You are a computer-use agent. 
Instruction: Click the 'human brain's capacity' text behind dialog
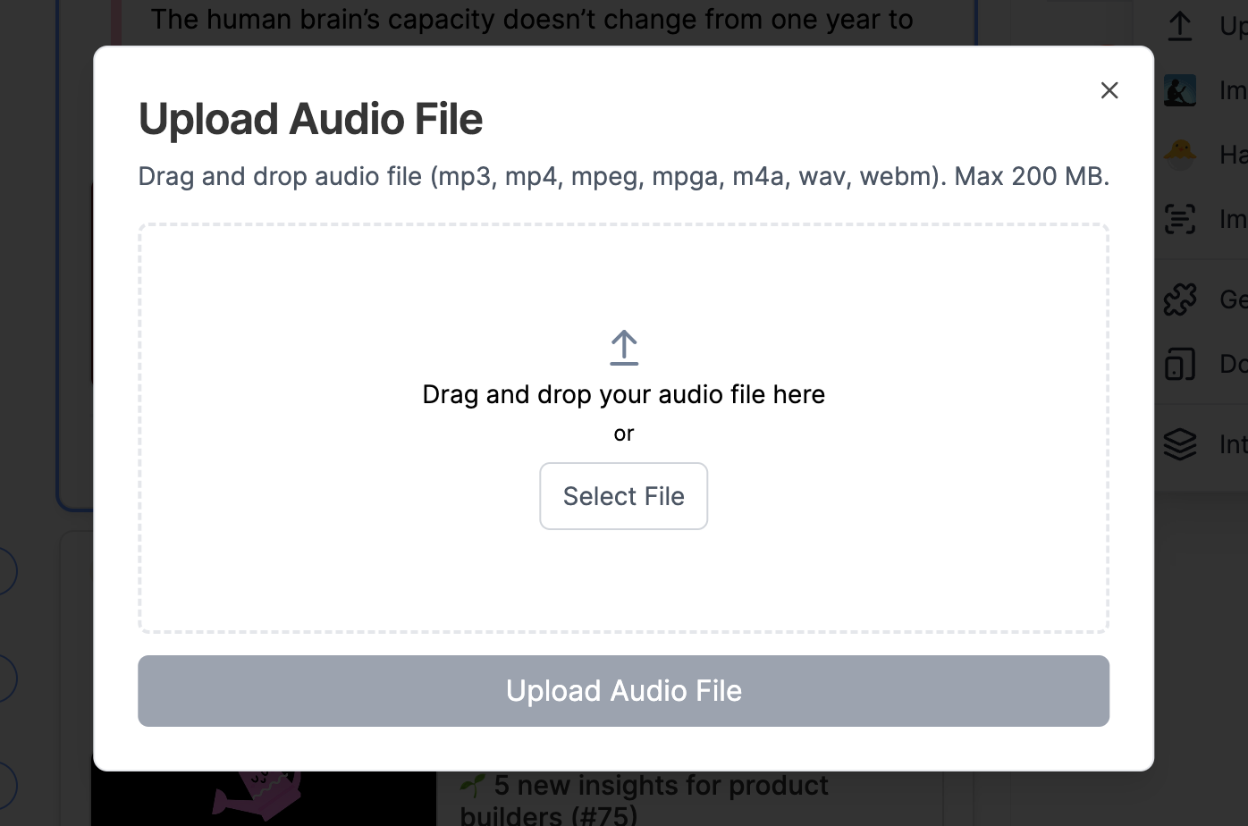point(531,20)
